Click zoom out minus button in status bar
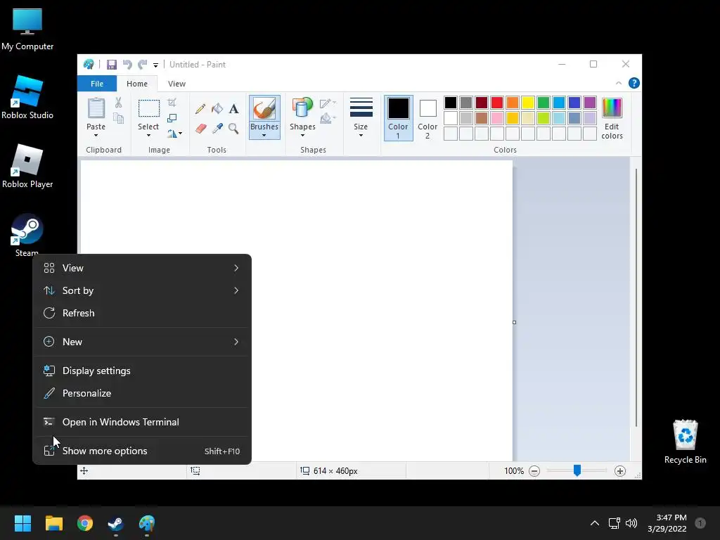720x540 pixels. click(x=534, y=470)
